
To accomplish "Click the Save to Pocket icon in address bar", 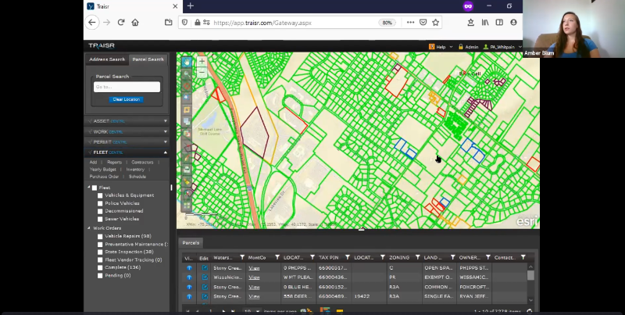I will 423,23.
